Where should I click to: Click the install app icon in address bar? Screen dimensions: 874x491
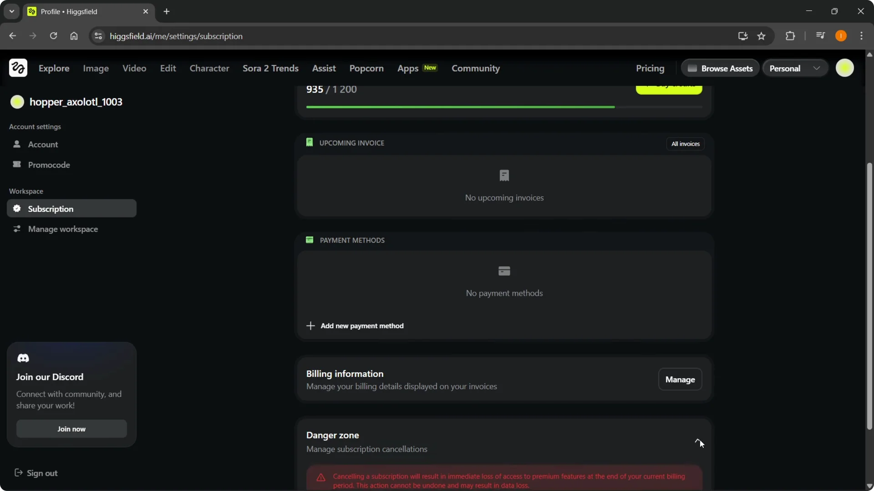(x=742, y=36)
